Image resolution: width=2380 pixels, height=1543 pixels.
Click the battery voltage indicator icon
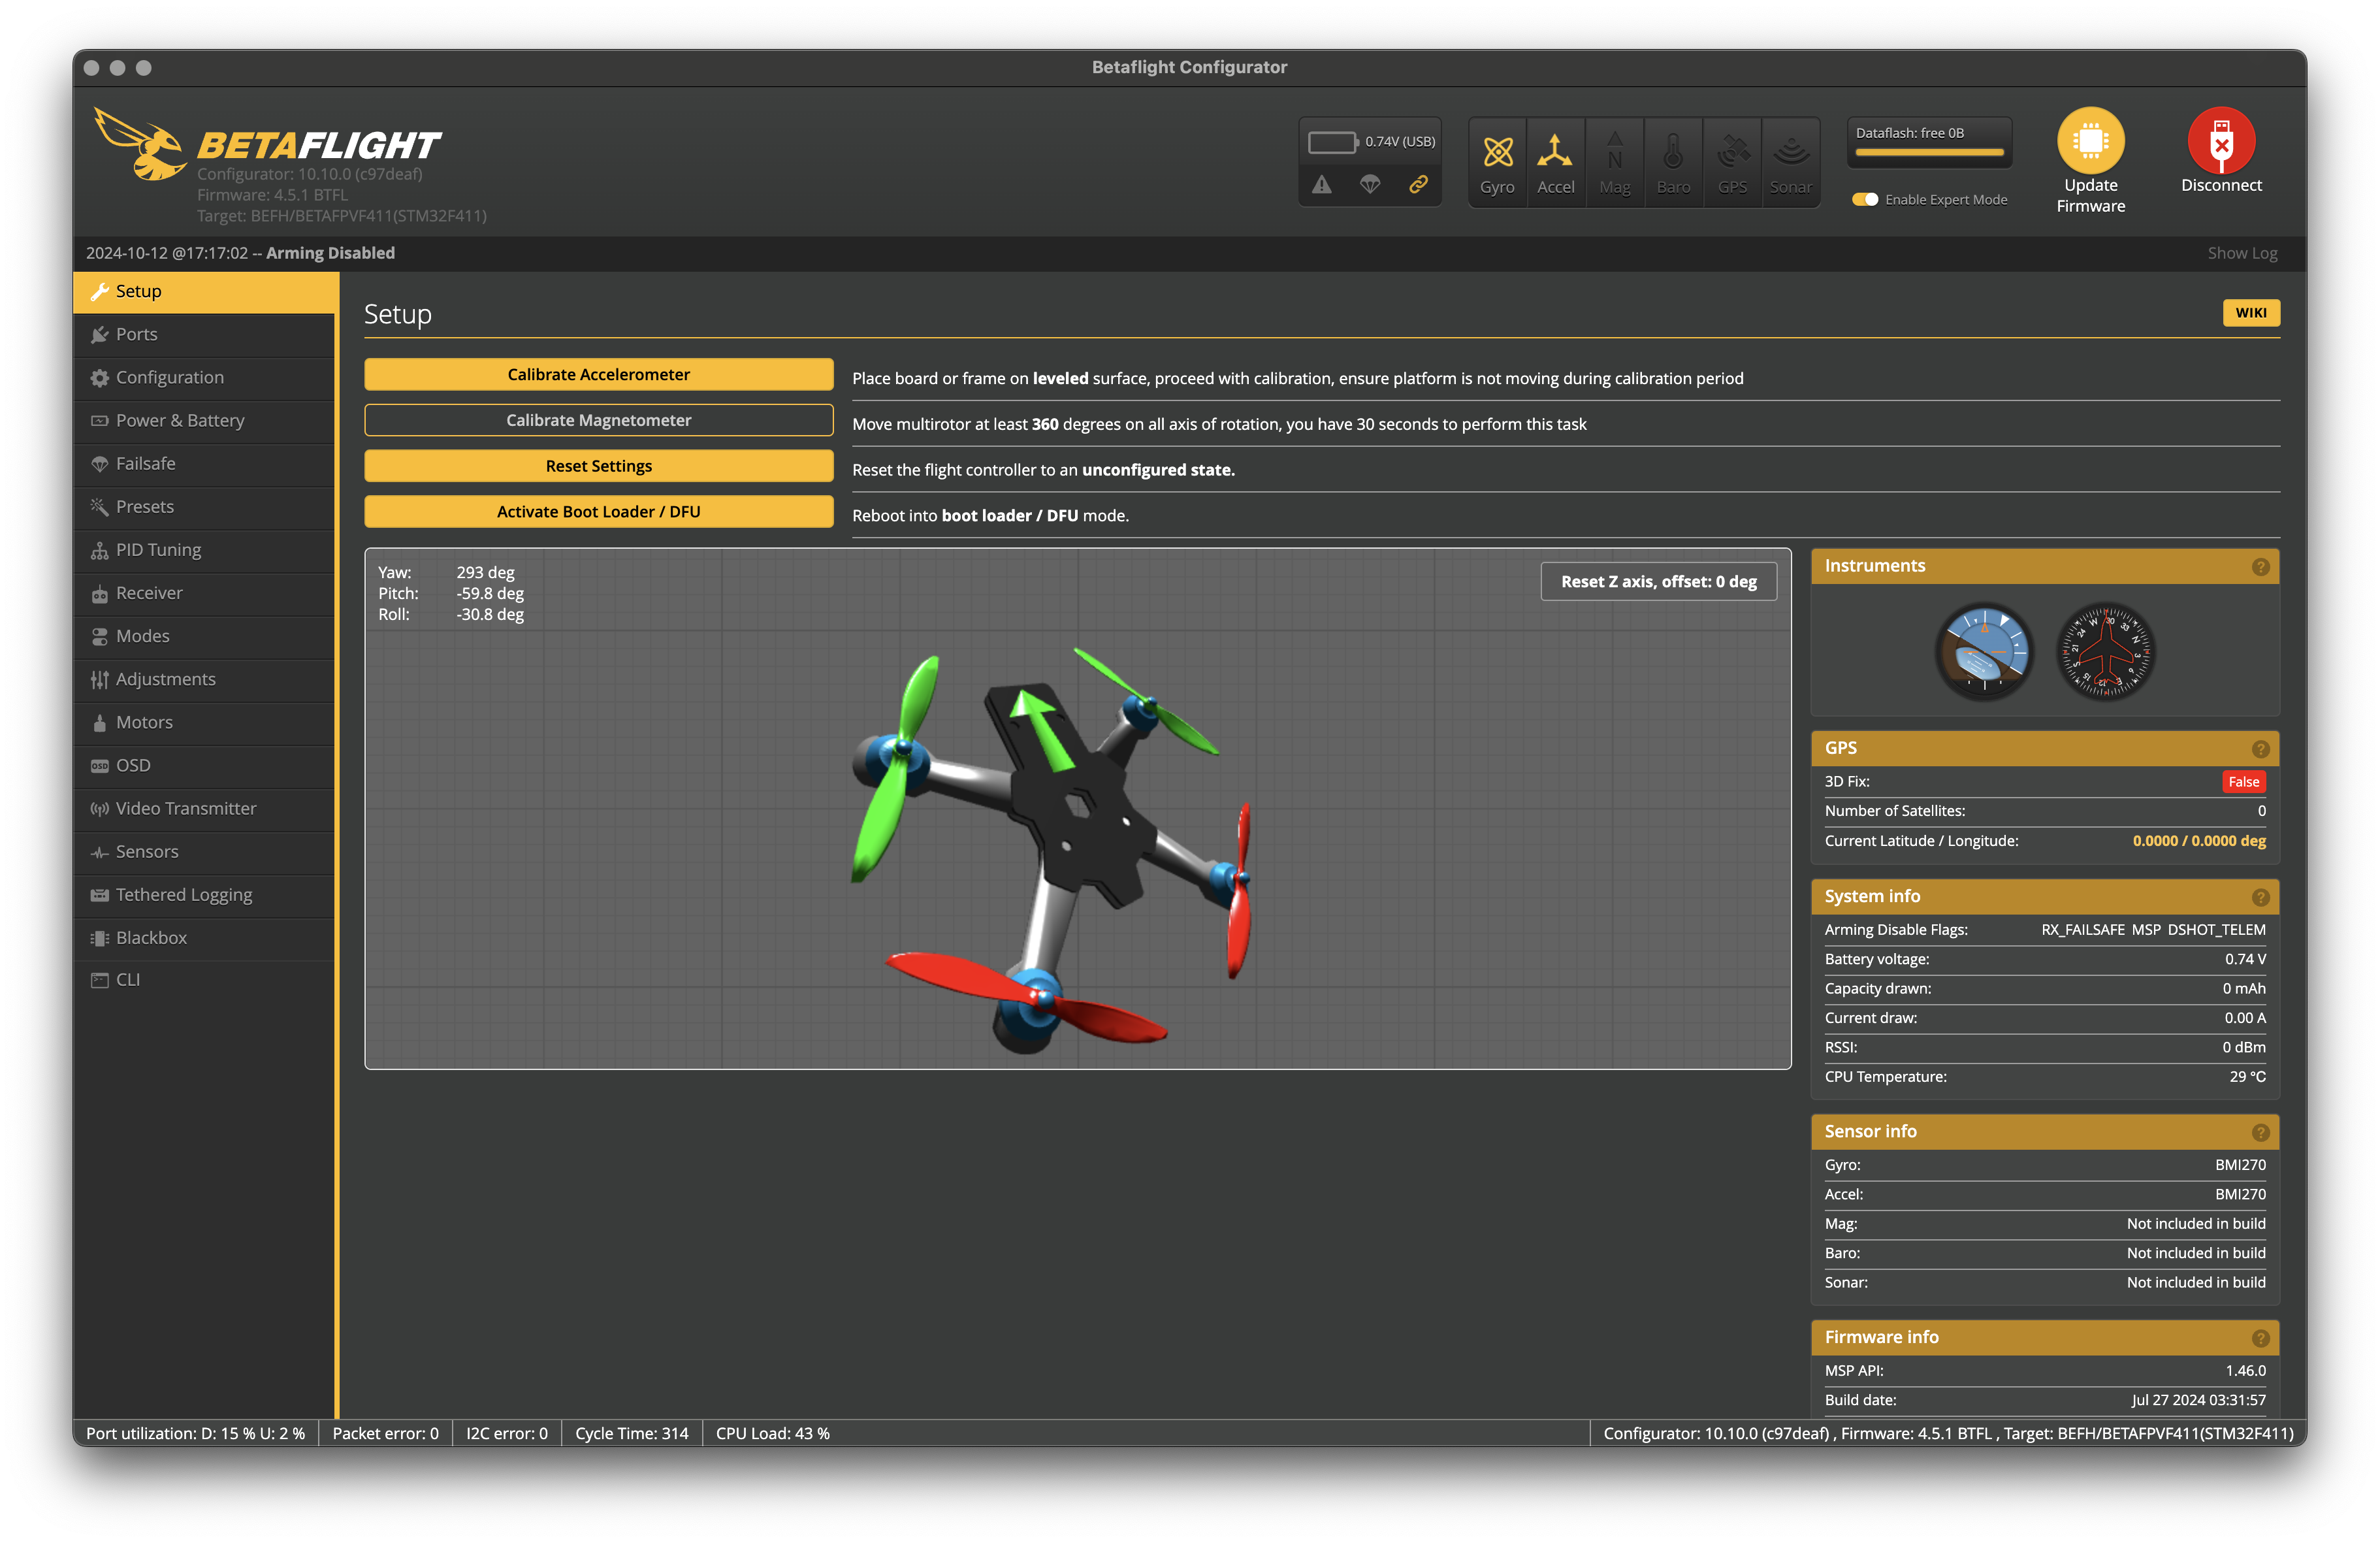pos(1333,142)
